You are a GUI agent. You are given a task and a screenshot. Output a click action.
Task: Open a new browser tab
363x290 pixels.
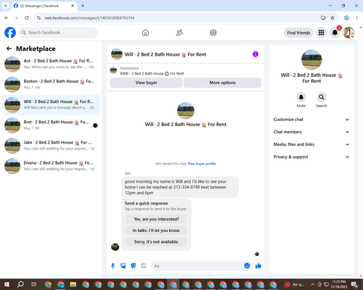point(83,6)
